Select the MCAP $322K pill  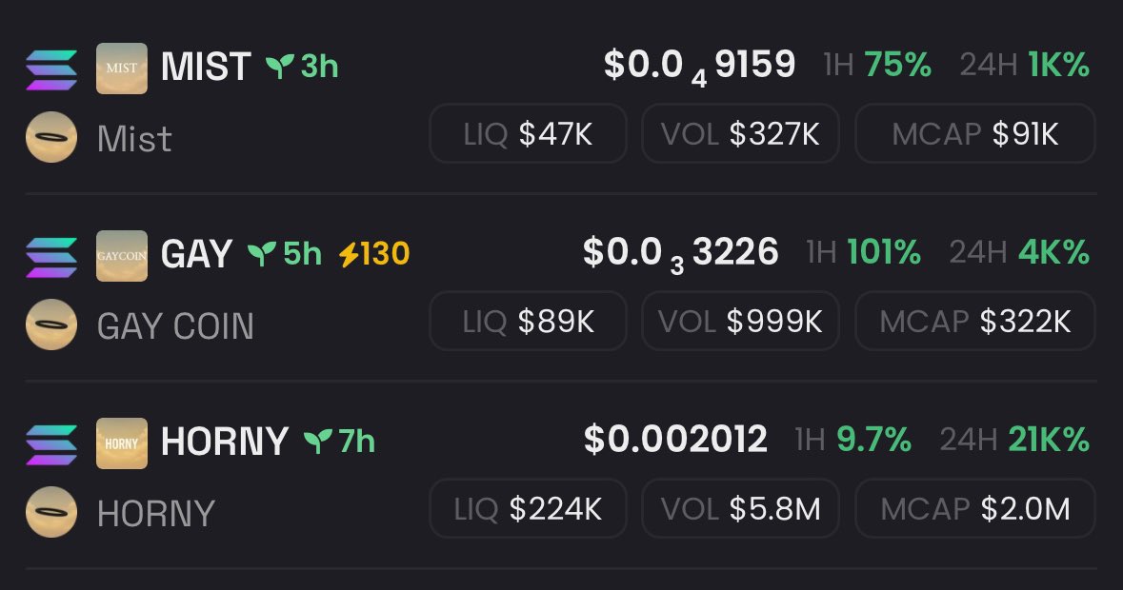975,321
